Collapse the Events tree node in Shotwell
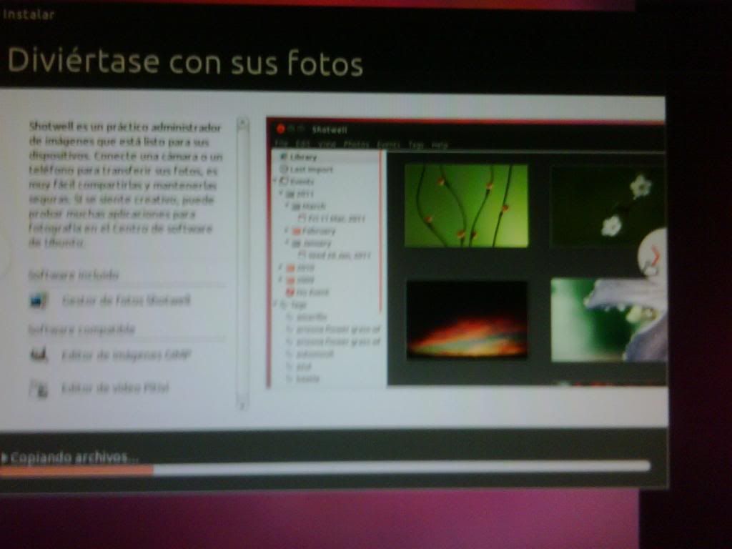732x549 pixels. coord(276,181)
